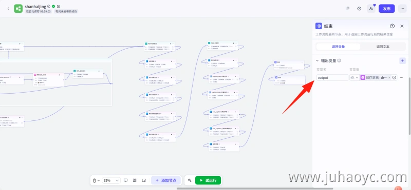
Task: Click the edit icon next to shanhaijing title
Action: click(x=58, y=6)
